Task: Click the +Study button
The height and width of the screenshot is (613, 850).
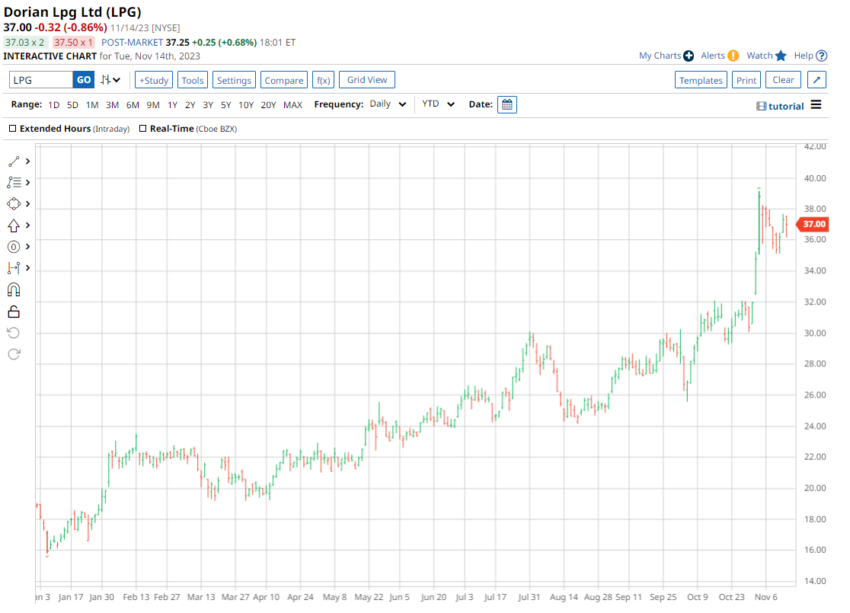Action: tap(154, 80)
